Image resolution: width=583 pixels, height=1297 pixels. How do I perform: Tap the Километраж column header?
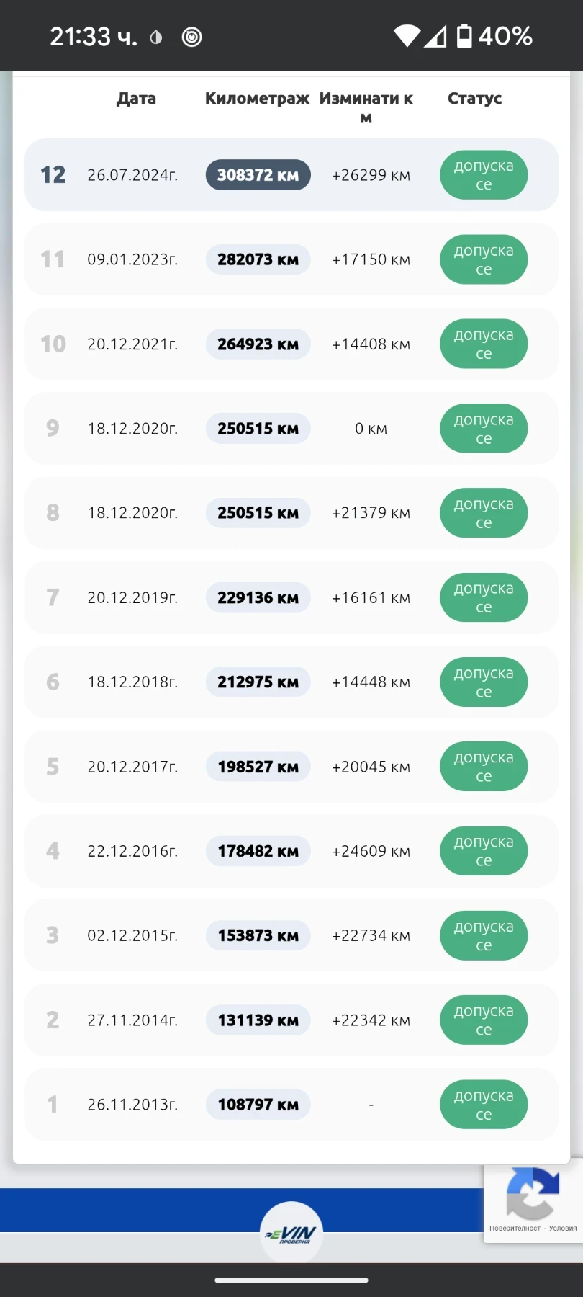257,99
